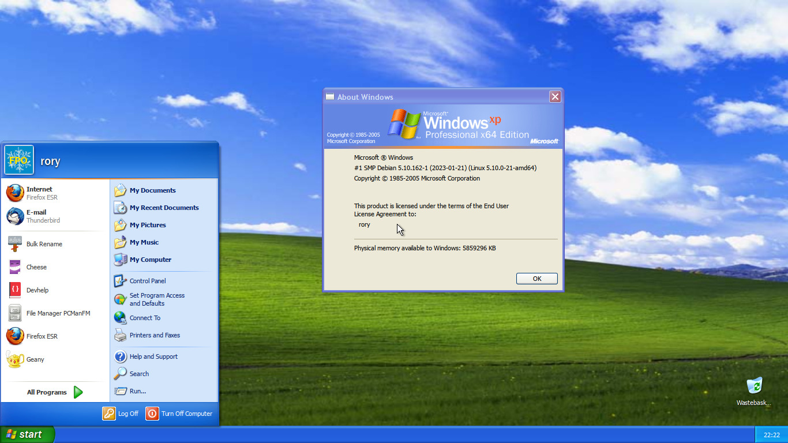Screen dimensions: 788x443
Task: Click the My Documents folder icon
Action: point(120,190)
